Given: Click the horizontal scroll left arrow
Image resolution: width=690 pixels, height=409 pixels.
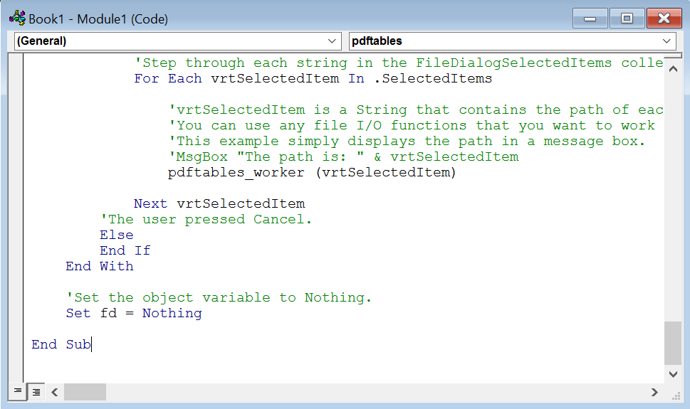Looking at the screenshot, I should tap(55, 392).
